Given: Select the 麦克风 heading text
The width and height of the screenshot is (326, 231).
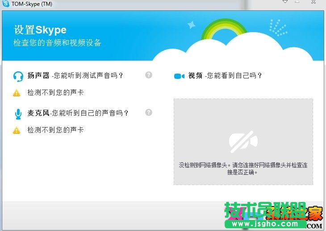Looking at the screenshot, I should point(38,113).
